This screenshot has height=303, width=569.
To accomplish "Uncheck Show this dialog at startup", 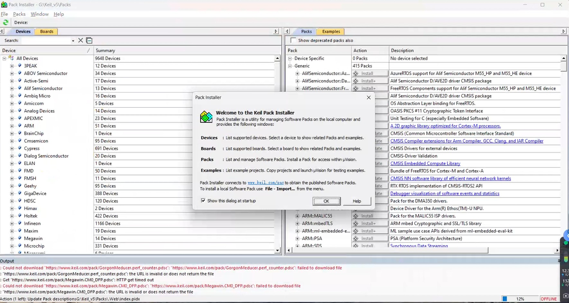I will [x=203, y=201].
